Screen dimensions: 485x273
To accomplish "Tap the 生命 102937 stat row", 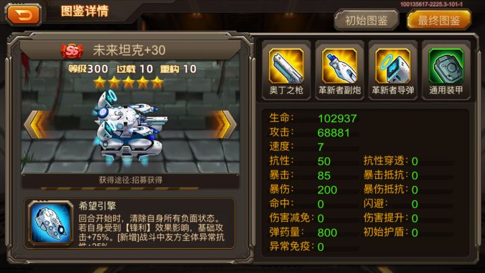I will 313,118.
